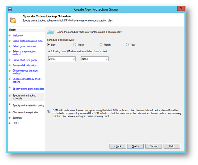Screen dimensions: 198x165
Task: Click the Status step
Action: coord(16,123)
